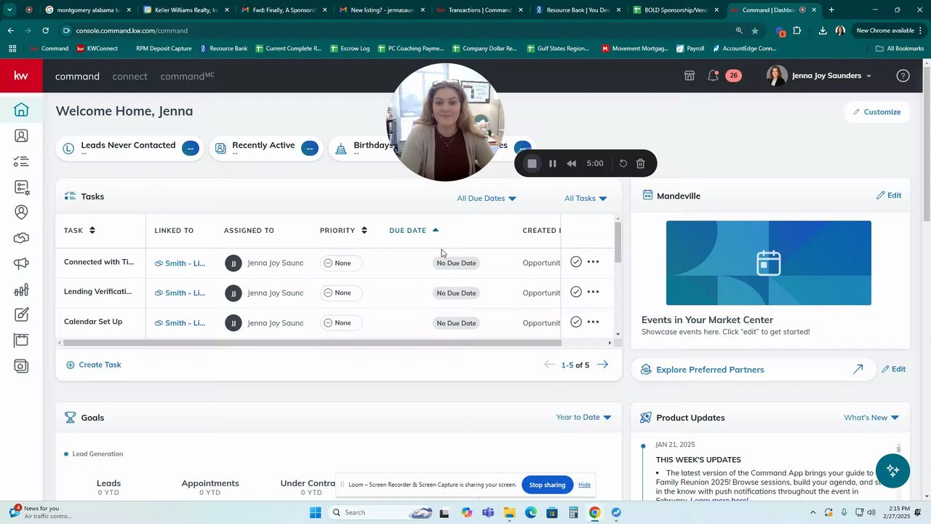Click the KW red logo
The width and height of the screenshot is (931, 524).
point(21,76)
